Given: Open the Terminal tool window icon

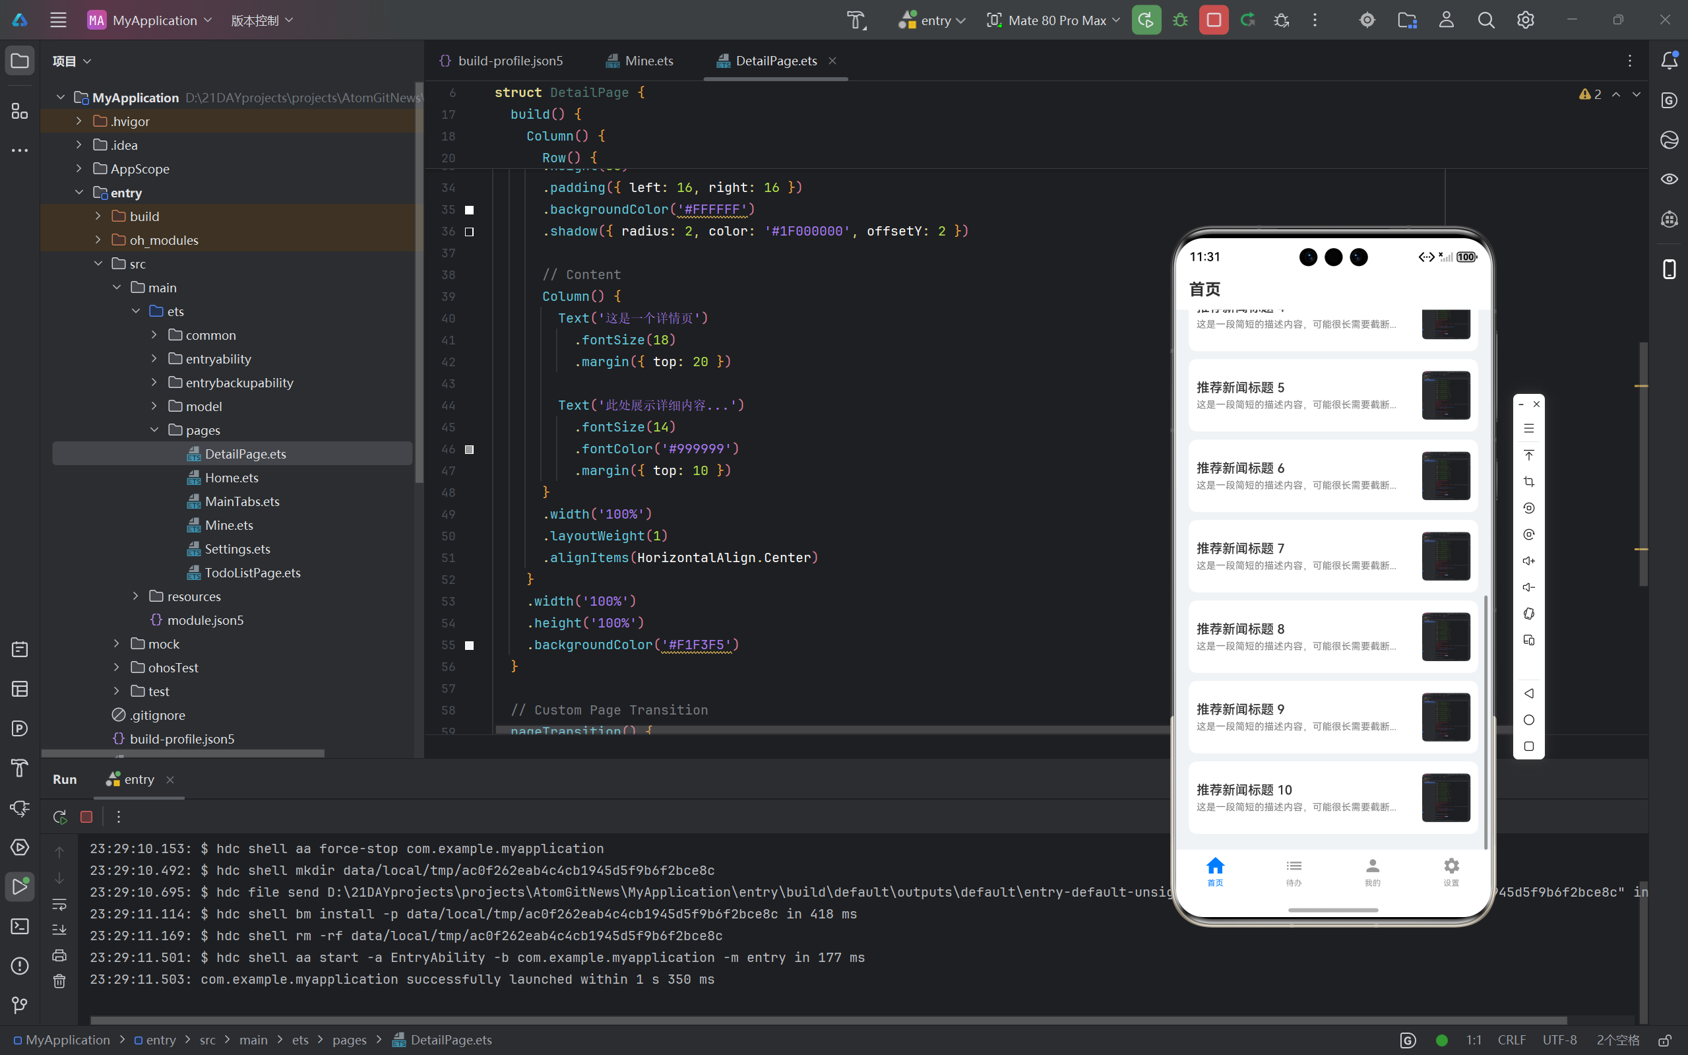Looking at the screenshot, I should (20, 926).
